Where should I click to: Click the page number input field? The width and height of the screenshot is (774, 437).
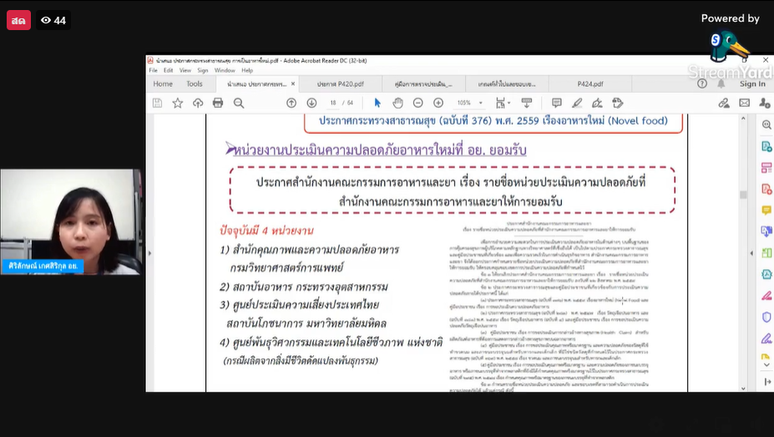(334, 103)
